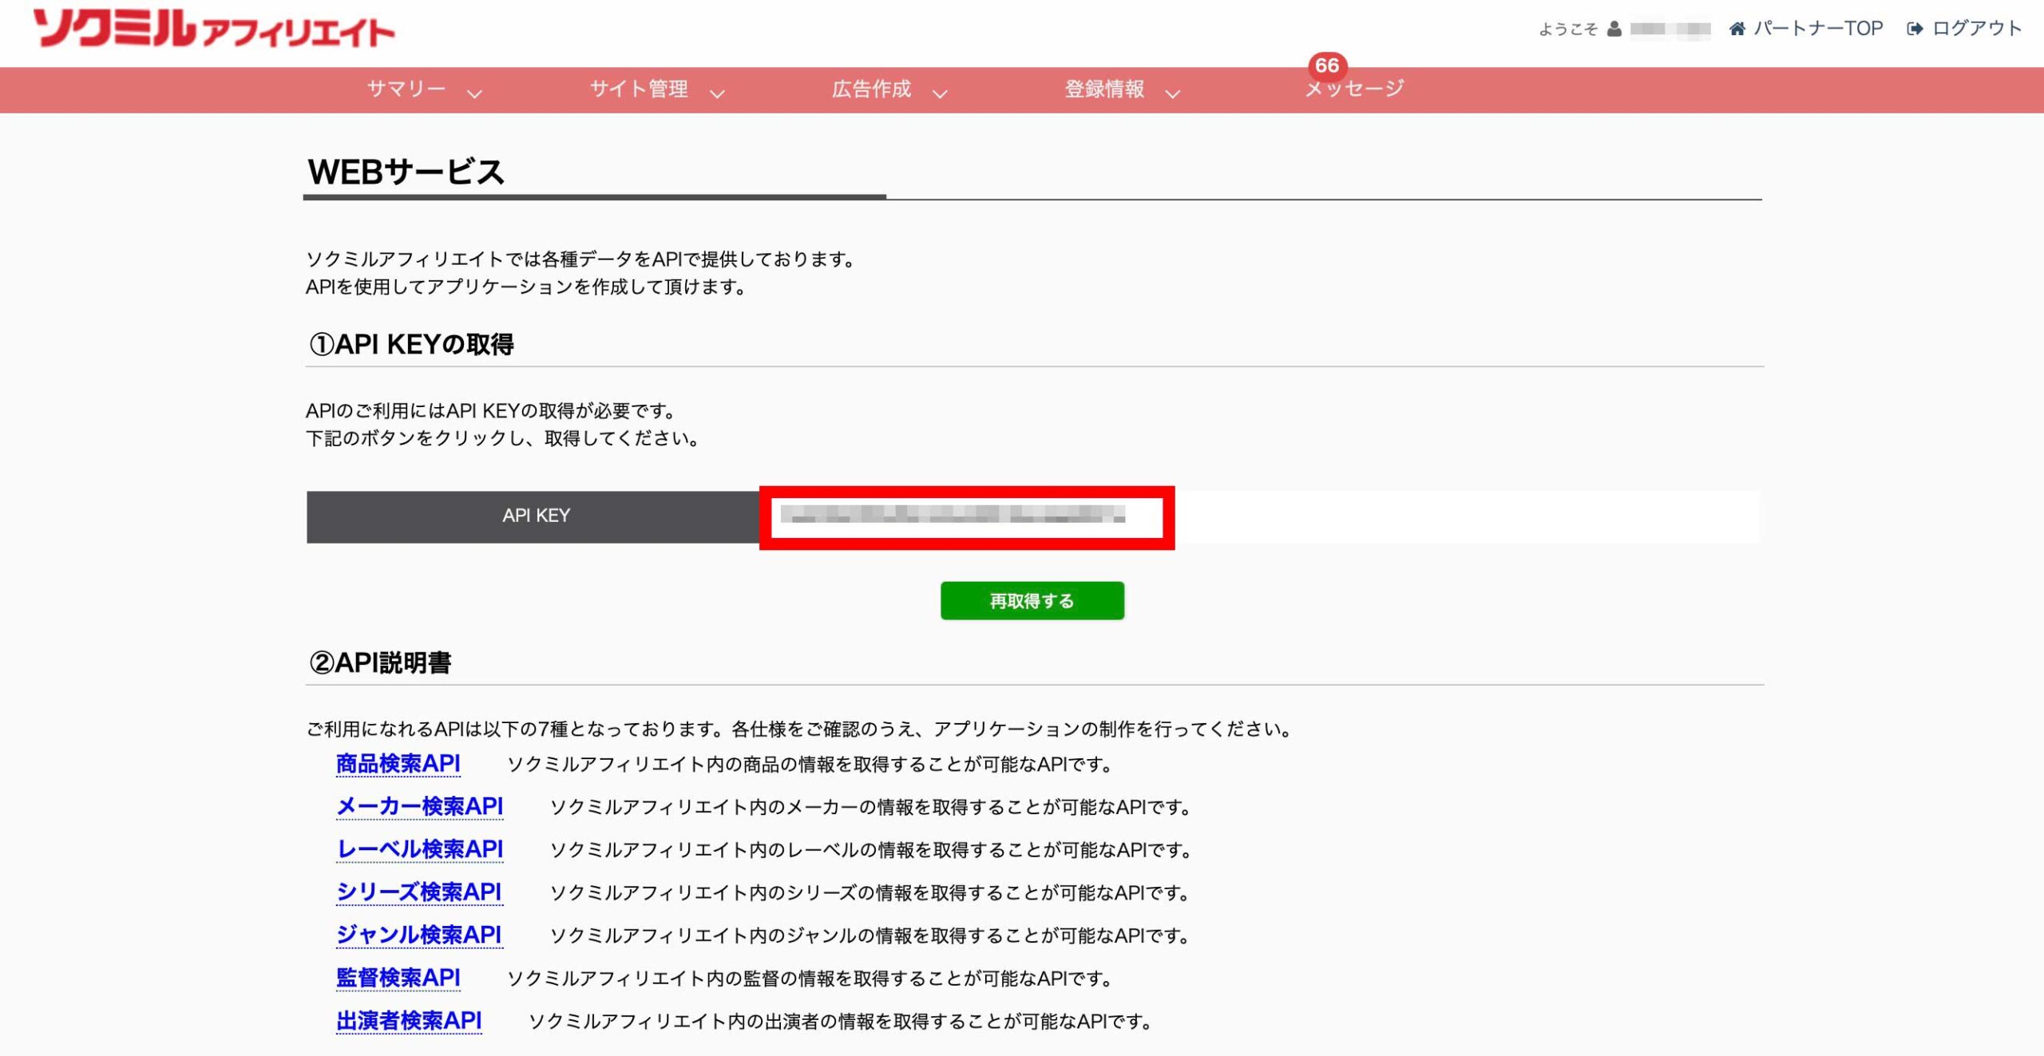Open the 66 unread messages badge
Viewport: 2044px width, 1056px height.
[1327, 65]
